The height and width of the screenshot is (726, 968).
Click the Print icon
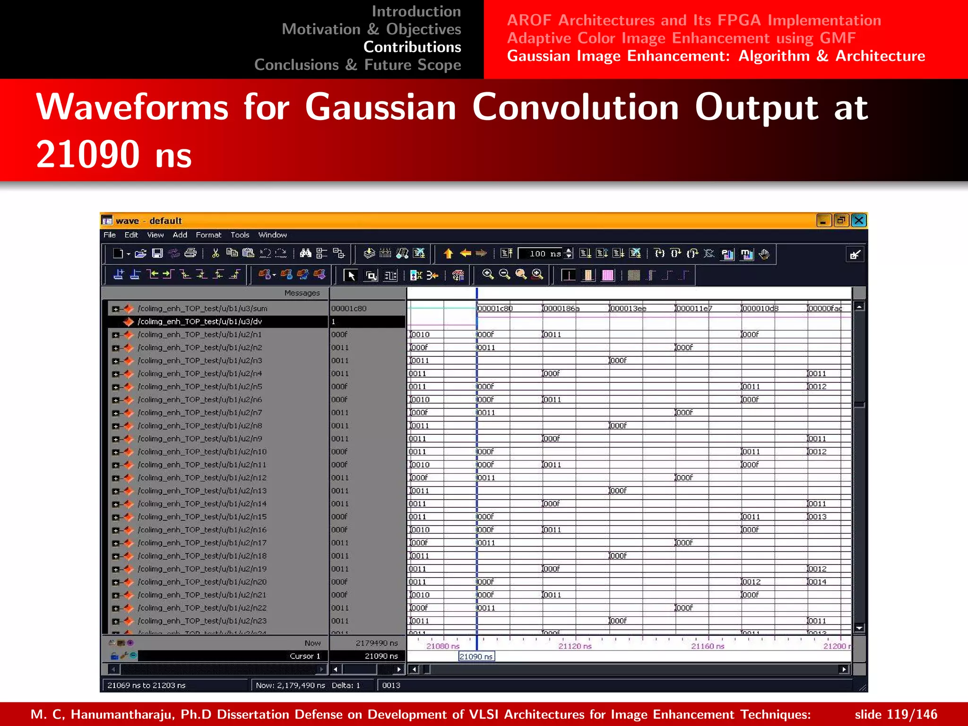(x=190, y=254)
